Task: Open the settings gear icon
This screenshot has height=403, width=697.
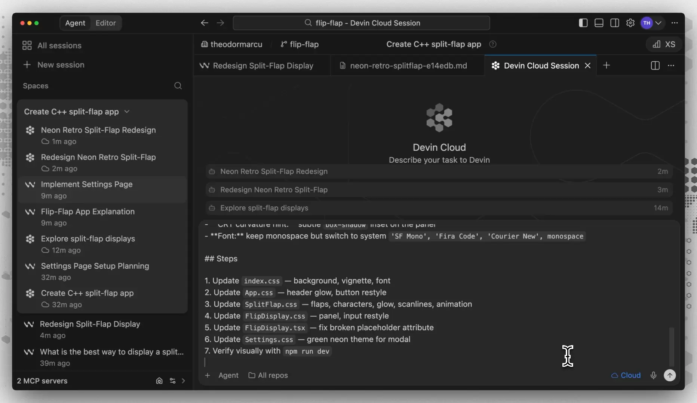Action: click(630, 23)
